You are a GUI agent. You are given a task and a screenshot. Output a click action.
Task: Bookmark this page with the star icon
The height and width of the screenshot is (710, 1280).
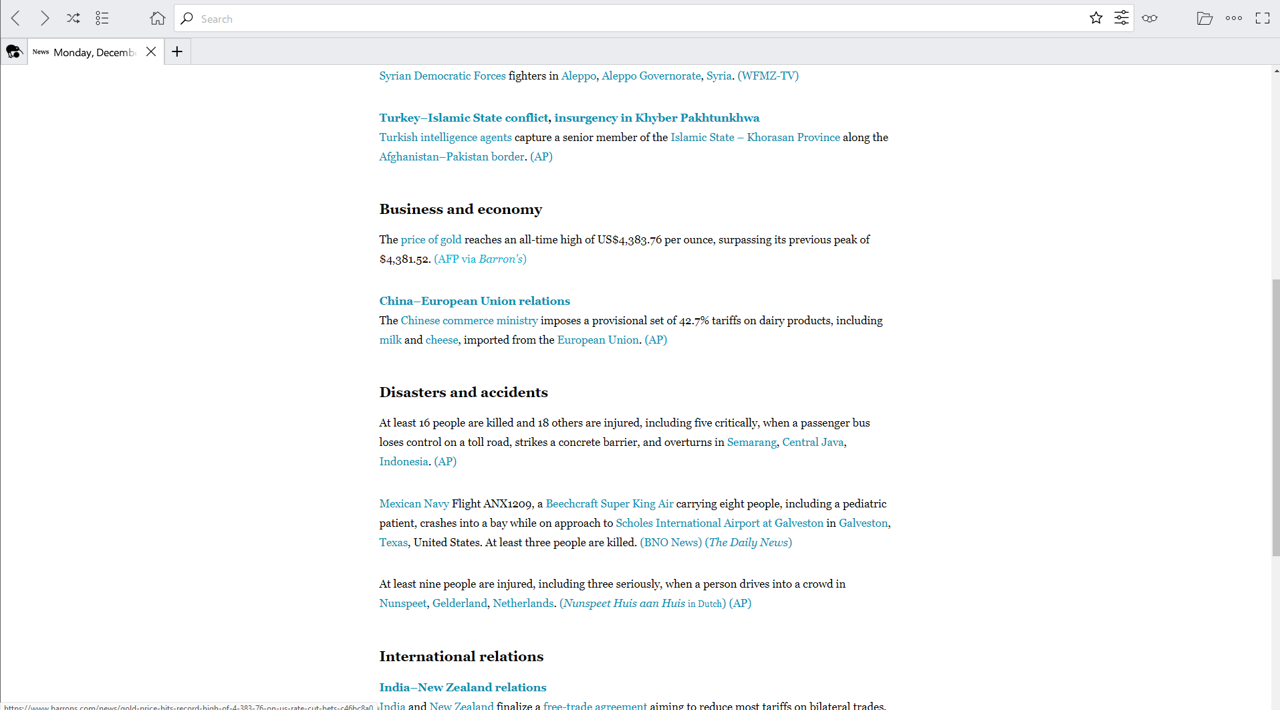point(1096,18)
